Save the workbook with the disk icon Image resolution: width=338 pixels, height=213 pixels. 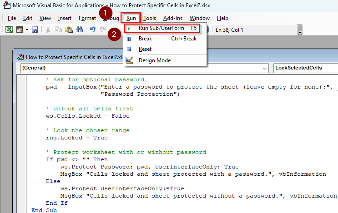point(35,30)
